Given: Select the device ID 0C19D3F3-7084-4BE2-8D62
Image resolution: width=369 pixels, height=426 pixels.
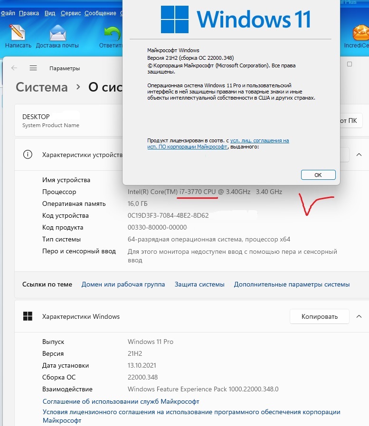Looking at the screenshot, I should [x=168, y=216].
